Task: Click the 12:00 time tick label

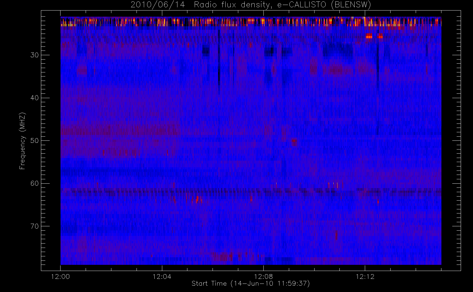Action: [61, 277]
